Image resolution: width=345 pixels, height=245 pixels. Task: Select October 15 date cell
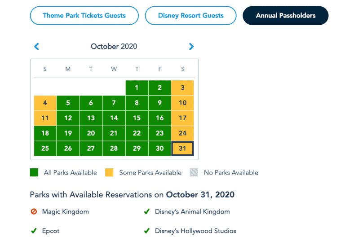click(x=137, y=118)
